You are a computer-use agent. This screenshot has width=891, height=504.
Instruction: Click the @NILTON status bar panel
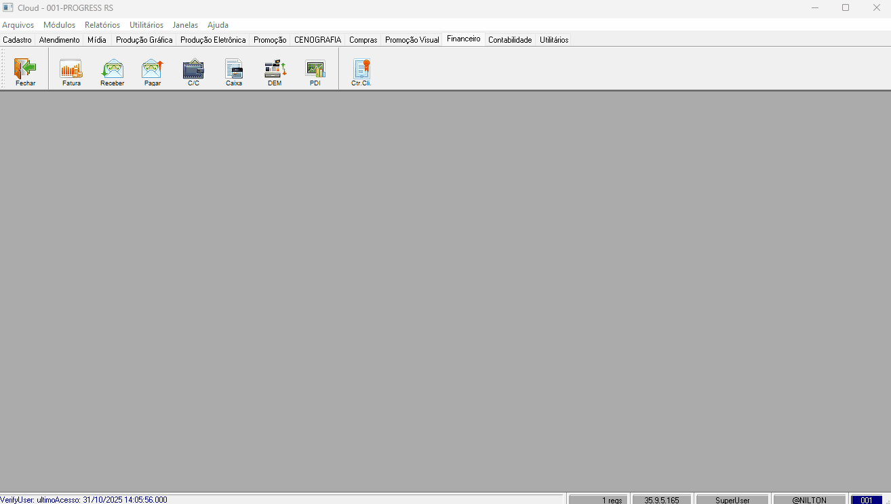click(x=809, y=500)
